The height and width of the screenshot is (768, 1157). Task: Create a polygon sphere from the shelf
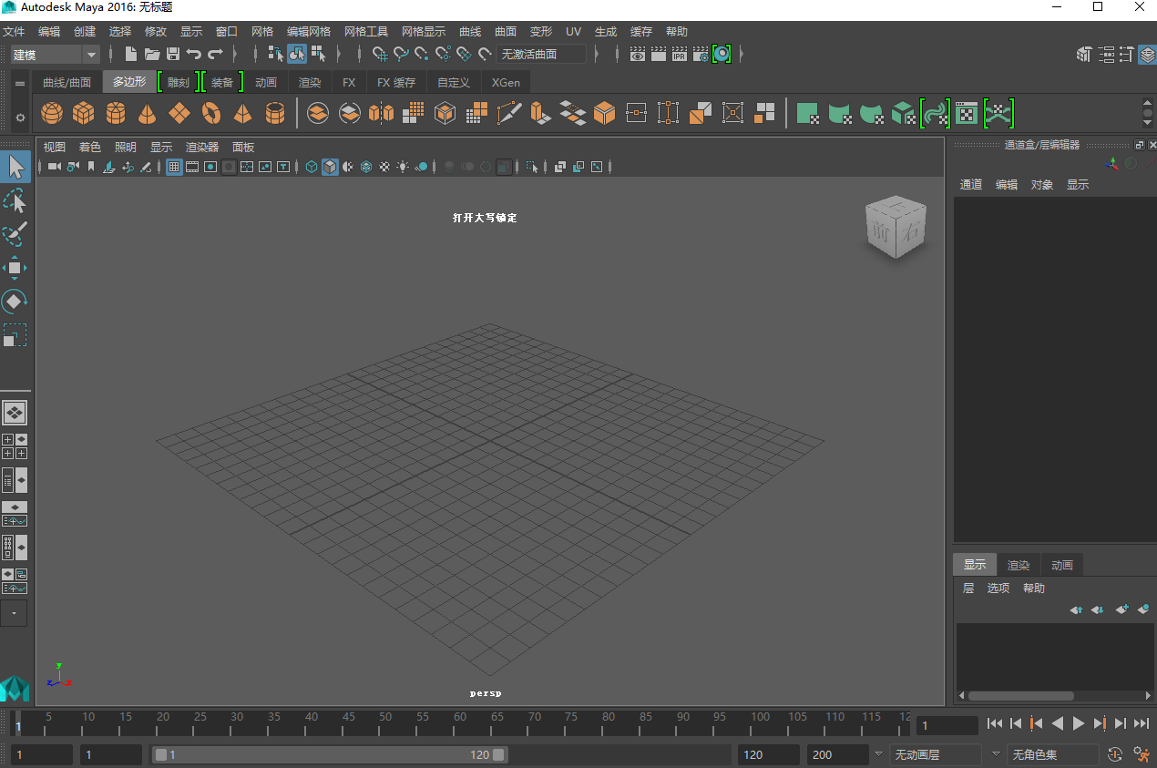coord(52,113)
